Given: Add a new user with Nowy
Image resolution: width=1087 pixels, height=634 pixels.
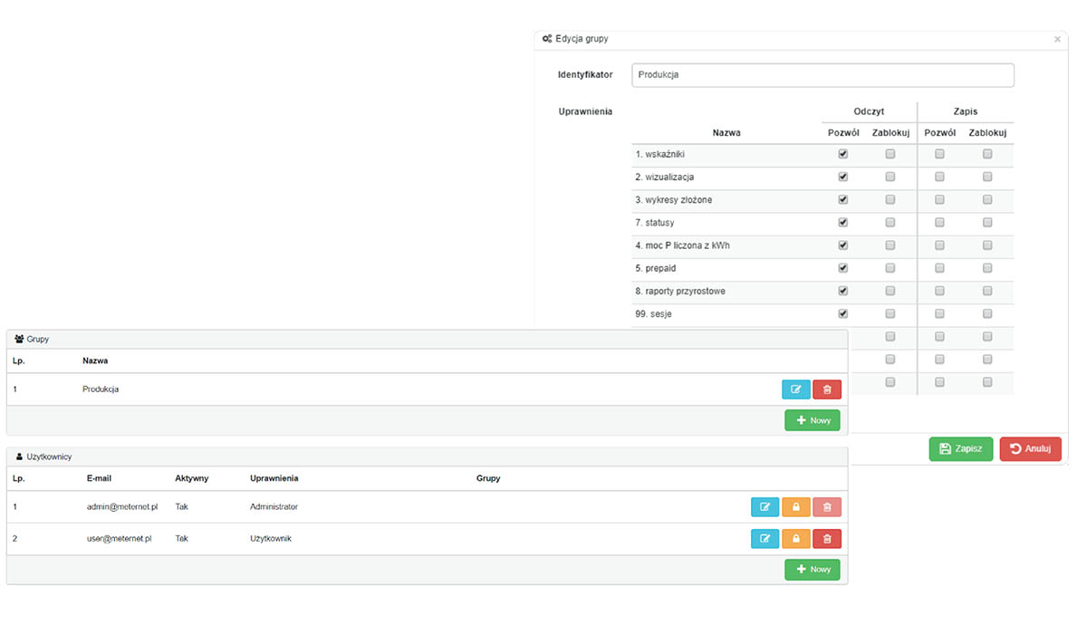Looking at the screenshot, I should click(812, 570).
